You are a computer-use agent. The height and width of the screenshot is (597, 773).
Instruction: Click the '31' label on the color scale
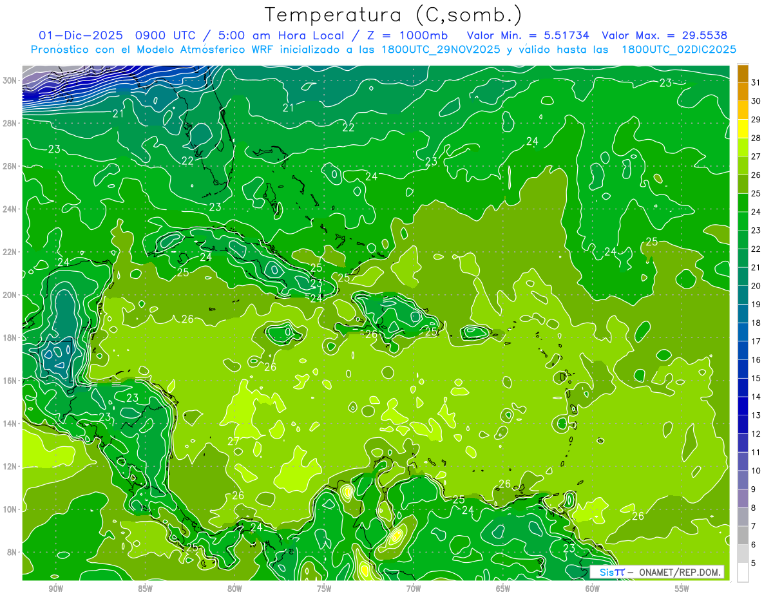click(756, 82)
